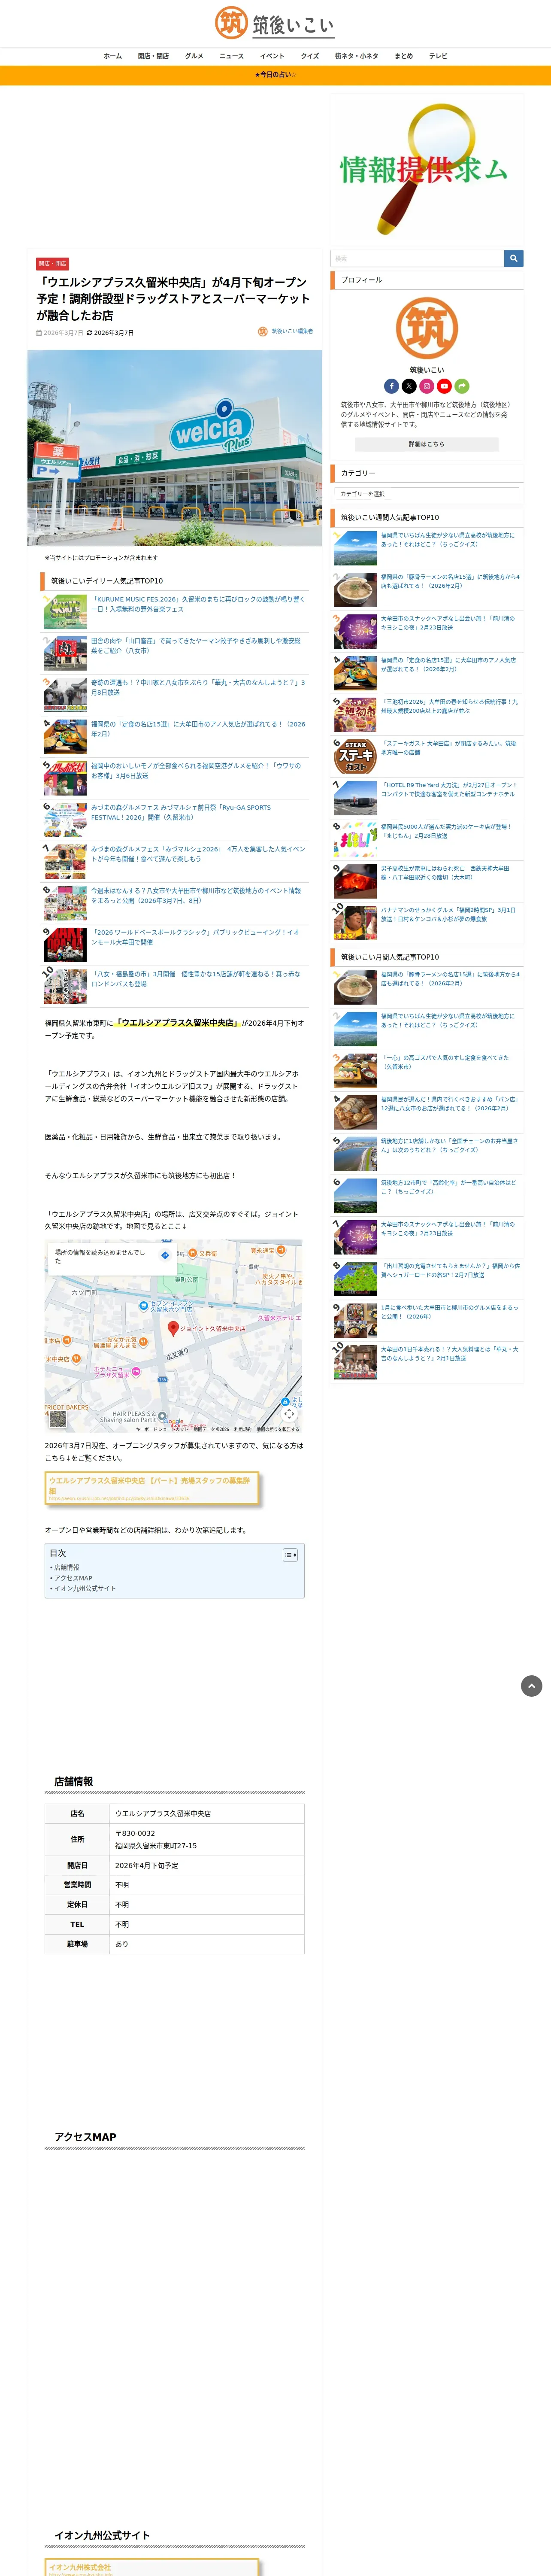Jump to 店舗情報 in table of contents
The width and height of the screenshot is (551, 2576).
click(x=67, y=1568)
